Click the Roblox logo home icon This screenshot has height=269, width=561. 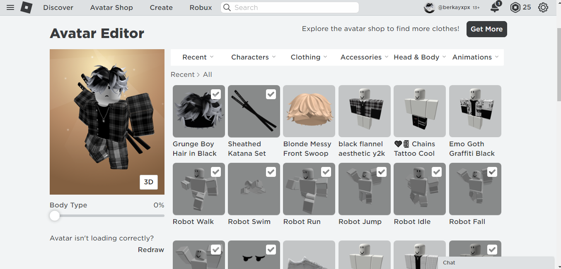(27, 7)
